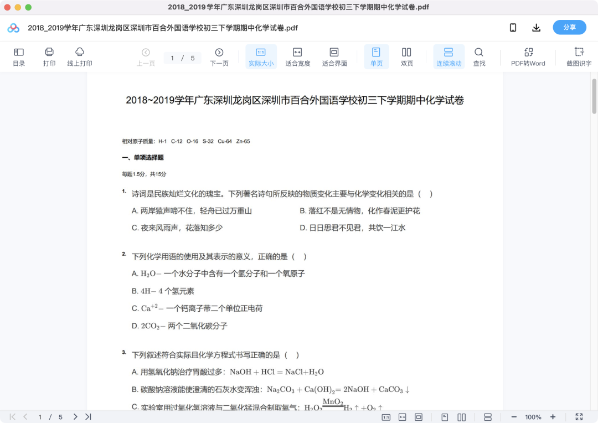The width and height of the screenshot is (598, 423).
Task: Click option D 两个二氧化碳分子
Action: (179, 326)
